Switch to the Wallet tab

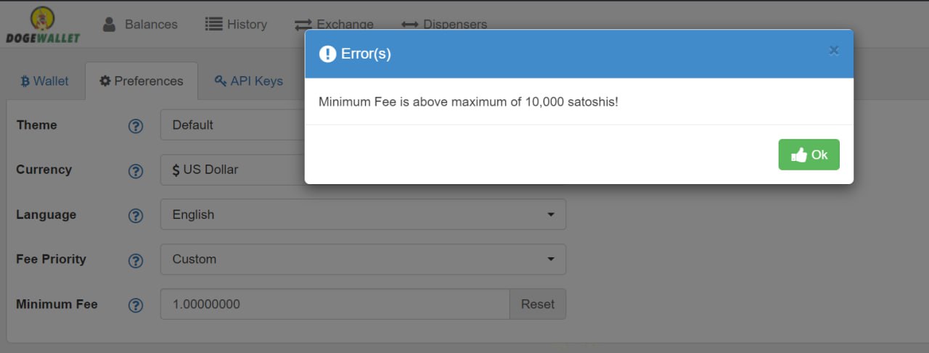44,81
